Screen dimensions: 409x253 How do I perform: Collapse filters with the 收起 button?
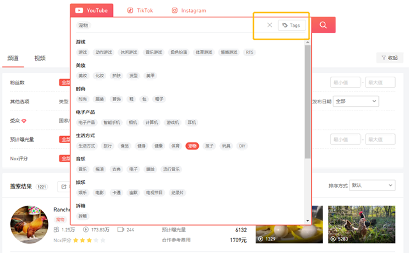coord(390,58)
